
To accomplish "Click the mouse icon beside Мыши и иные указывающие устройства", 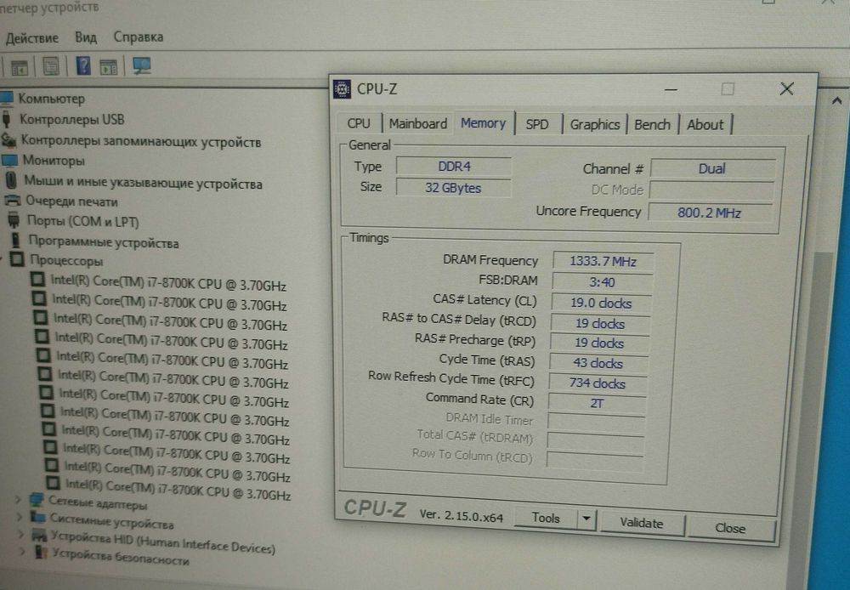I will click(x=11, y=180).
